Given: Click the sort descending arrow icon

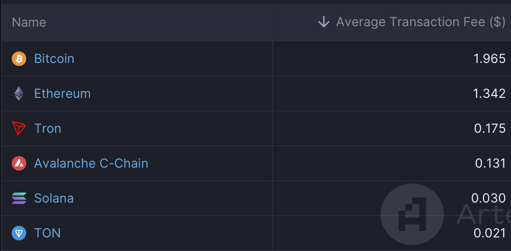Looking at the screenshot, I should (323, 22).
